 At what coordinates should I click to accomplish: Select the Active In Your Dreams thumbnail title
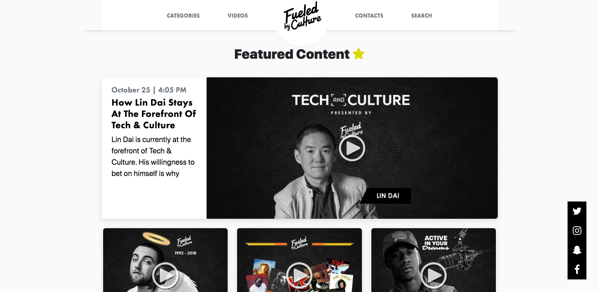point(435,243)
